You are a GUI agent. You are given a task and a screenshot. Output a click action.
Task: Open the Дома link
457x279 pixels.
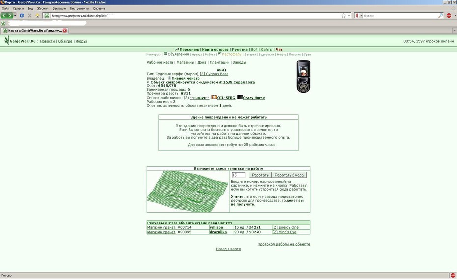(201, 62)
